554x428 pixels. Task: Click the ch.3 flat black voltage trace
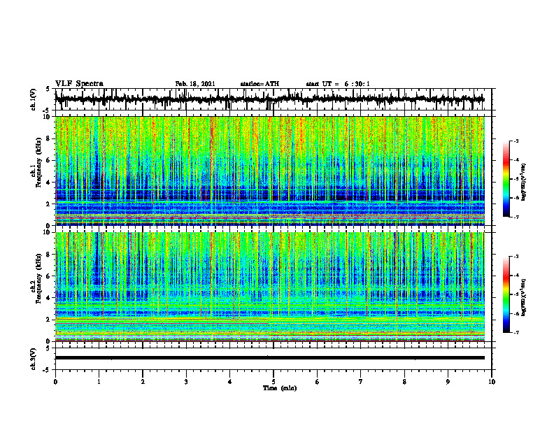pos(269,358)
